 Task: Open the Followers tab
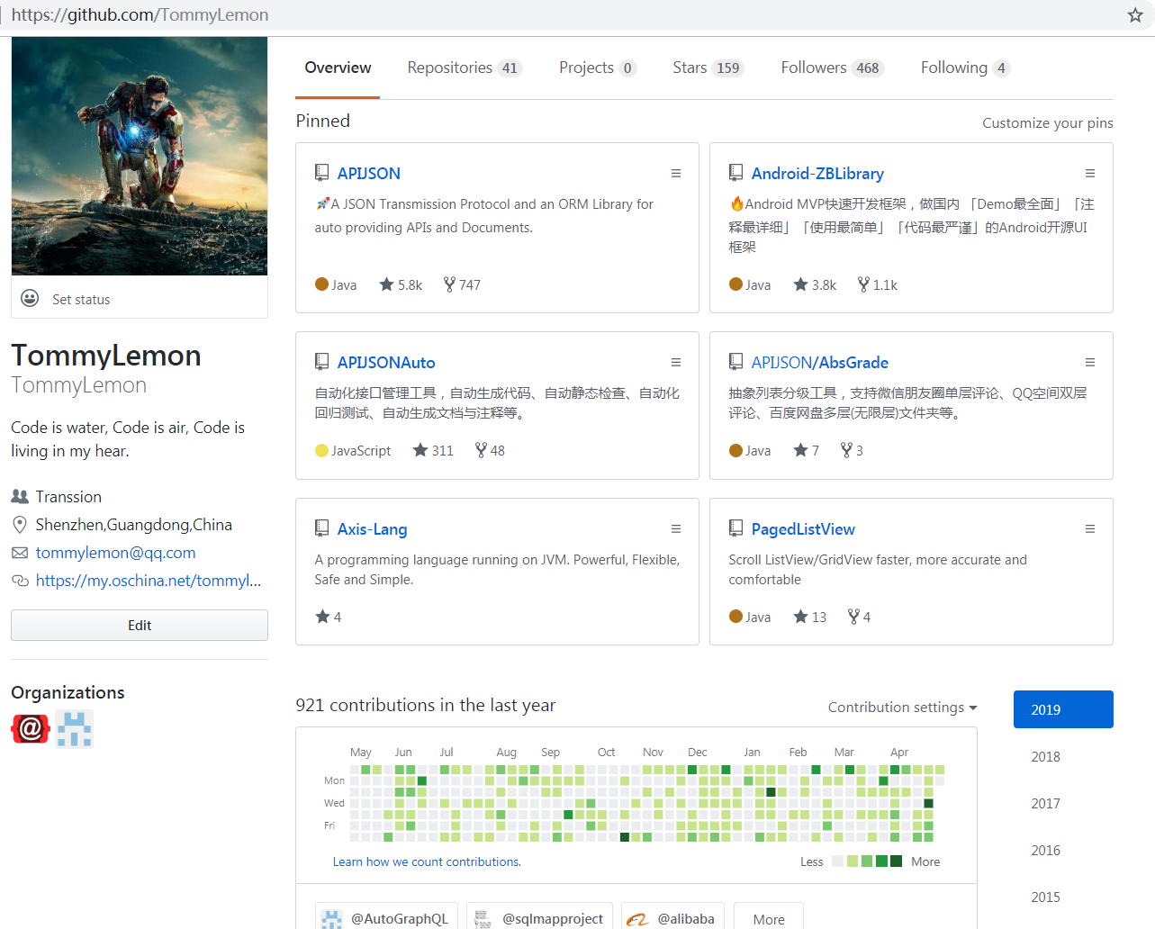click(x=832, y=68)
